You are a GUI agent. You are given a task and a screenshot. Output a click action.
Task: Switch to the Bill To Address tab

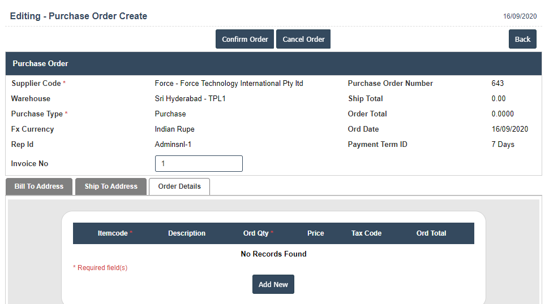[x=39, y=186]
